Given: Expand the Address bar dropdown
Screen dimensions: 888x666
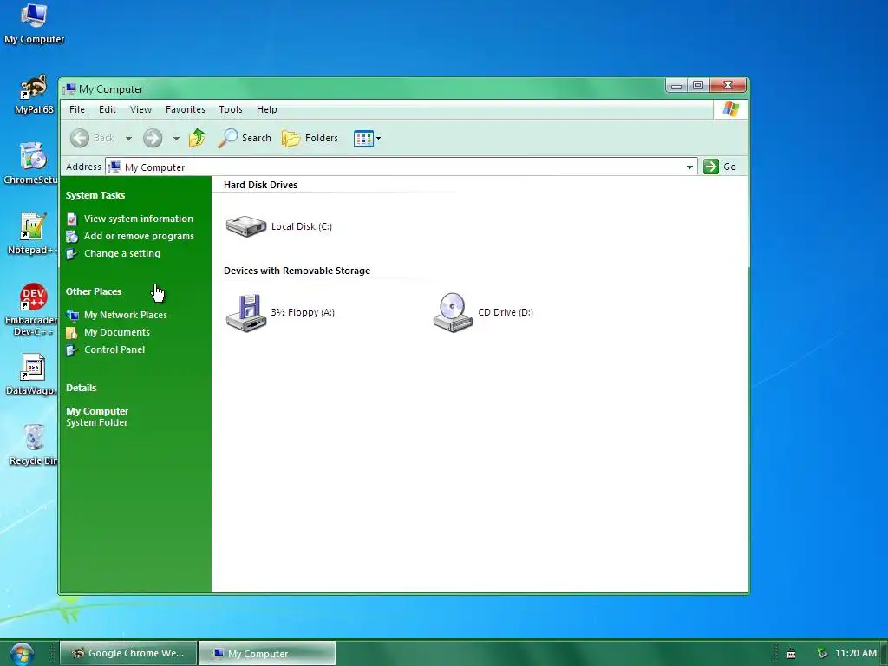Looking at the screenshot, I should pos(689,167).
